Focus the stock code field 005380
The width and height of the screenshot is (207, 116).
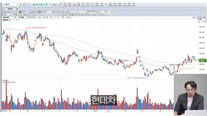(24, 12)
